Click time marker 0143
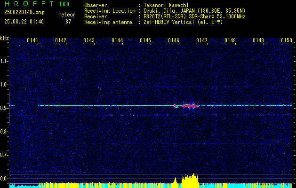This screenshot has width=296, height=188. click(x=89, y=40)
